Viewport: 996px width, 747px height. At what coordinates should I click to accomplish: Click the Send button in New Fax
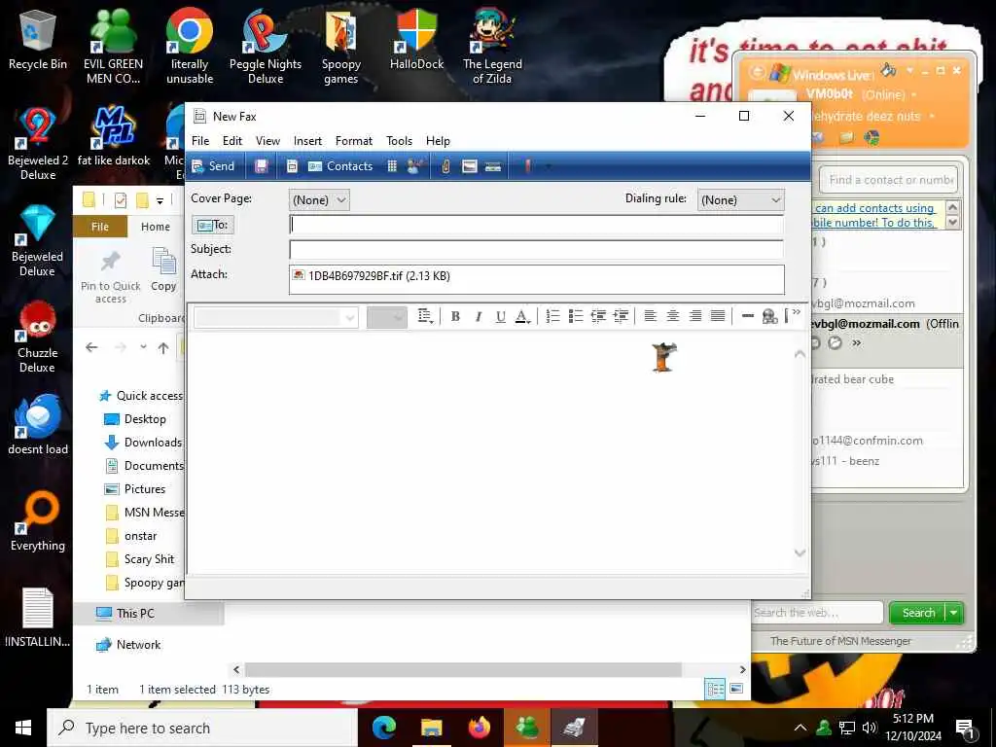pyautogui.click(x=213, y=166)
